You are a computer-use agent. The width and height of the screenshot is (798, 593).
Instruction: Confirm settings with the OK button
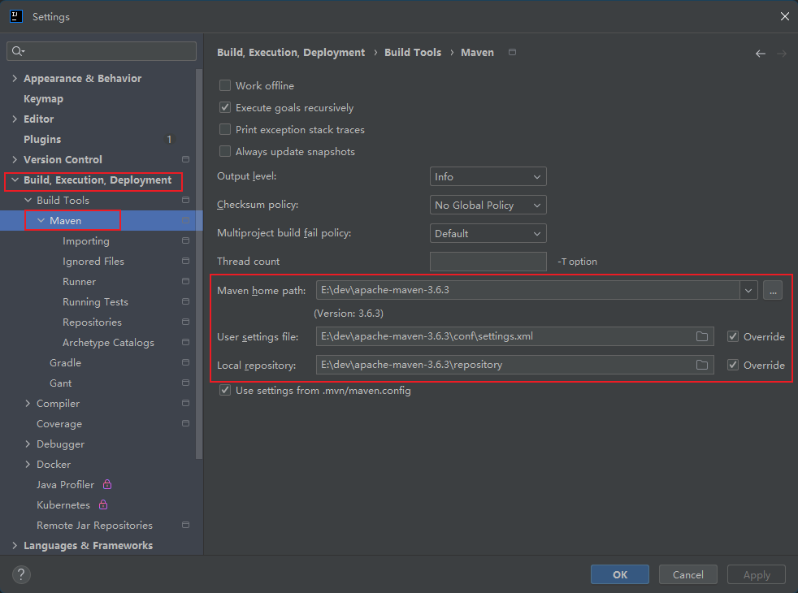click(x=619, y=574)
